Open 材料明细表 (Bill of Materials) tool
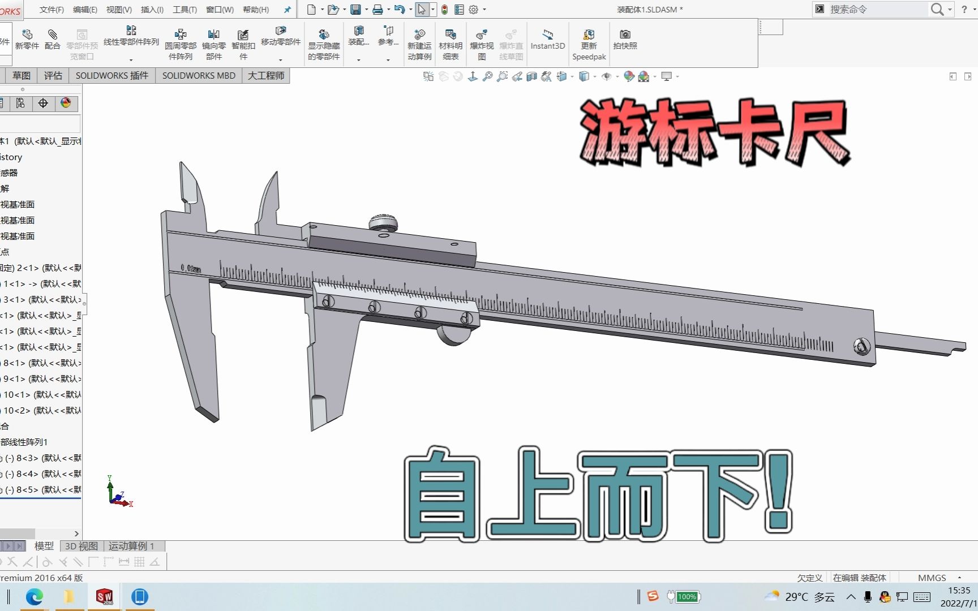 [x=451, y=40]
